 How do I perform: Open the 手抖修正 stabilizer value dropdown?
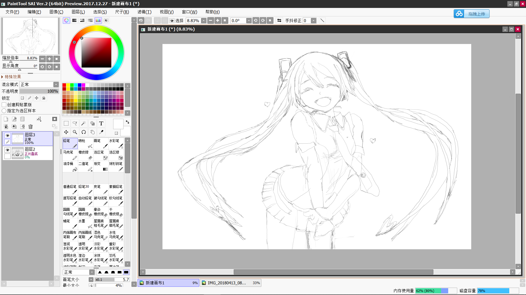314,21
